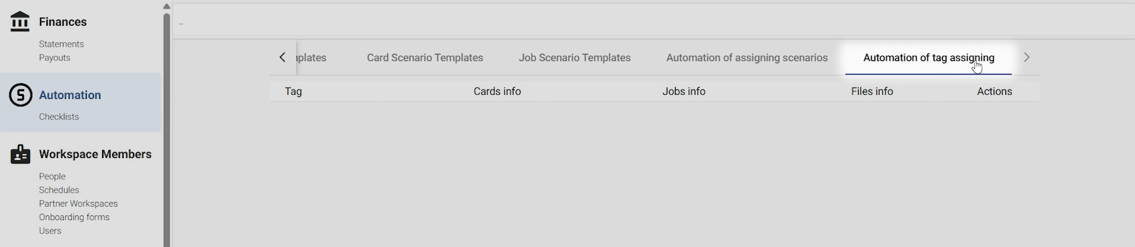Open Checklists under Automation
The width and height of the screenshot is (1135, 247).
click(x=59, y=116)
